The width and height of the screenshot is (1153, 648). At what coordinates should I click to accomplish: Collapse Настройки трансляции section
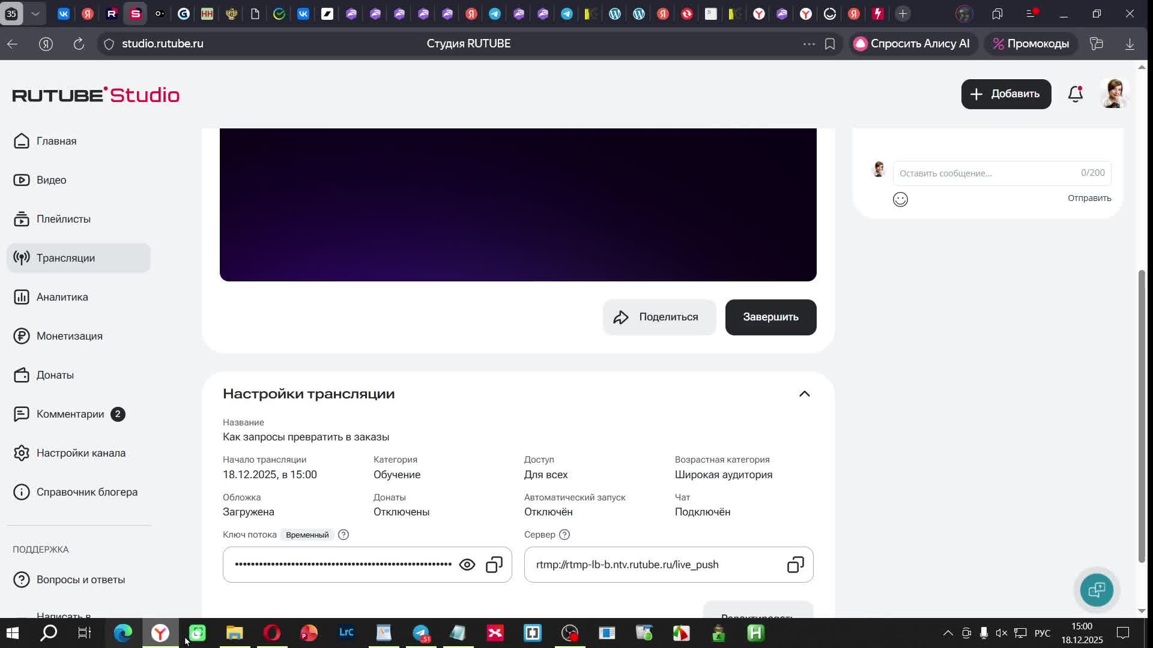pos(804,394)
